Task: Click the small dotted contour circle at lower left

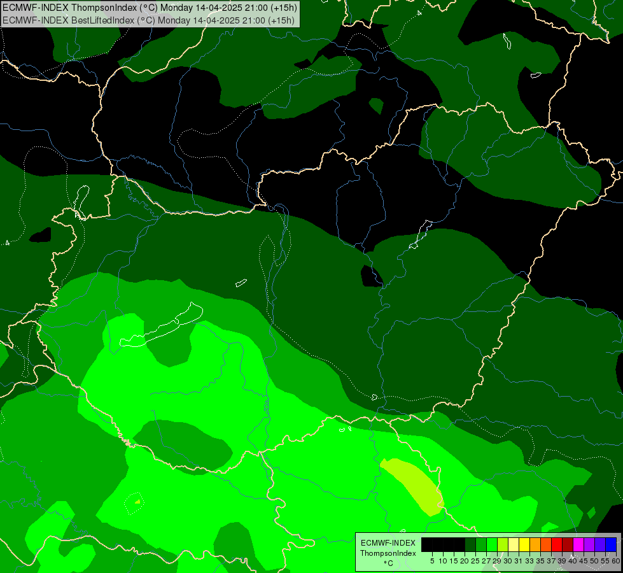Action: tap(134, 503)
